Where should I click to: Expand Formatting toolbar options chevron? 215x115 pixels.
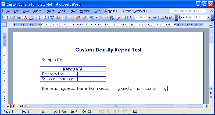point(212,17)
